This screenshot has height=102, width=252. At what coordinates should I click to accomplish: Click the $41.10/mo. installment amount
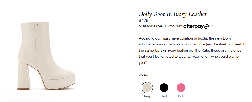click(x=167, y=26)
